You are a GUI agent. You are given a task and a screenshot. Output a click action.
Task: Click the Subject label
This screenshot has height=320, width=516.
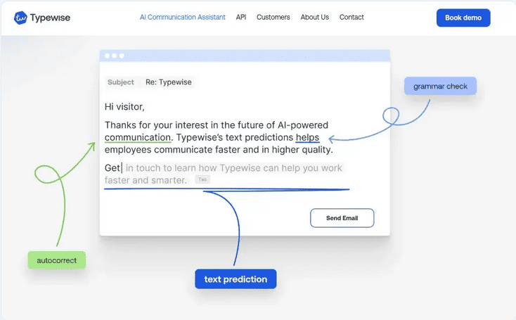[x=121, y=82]
